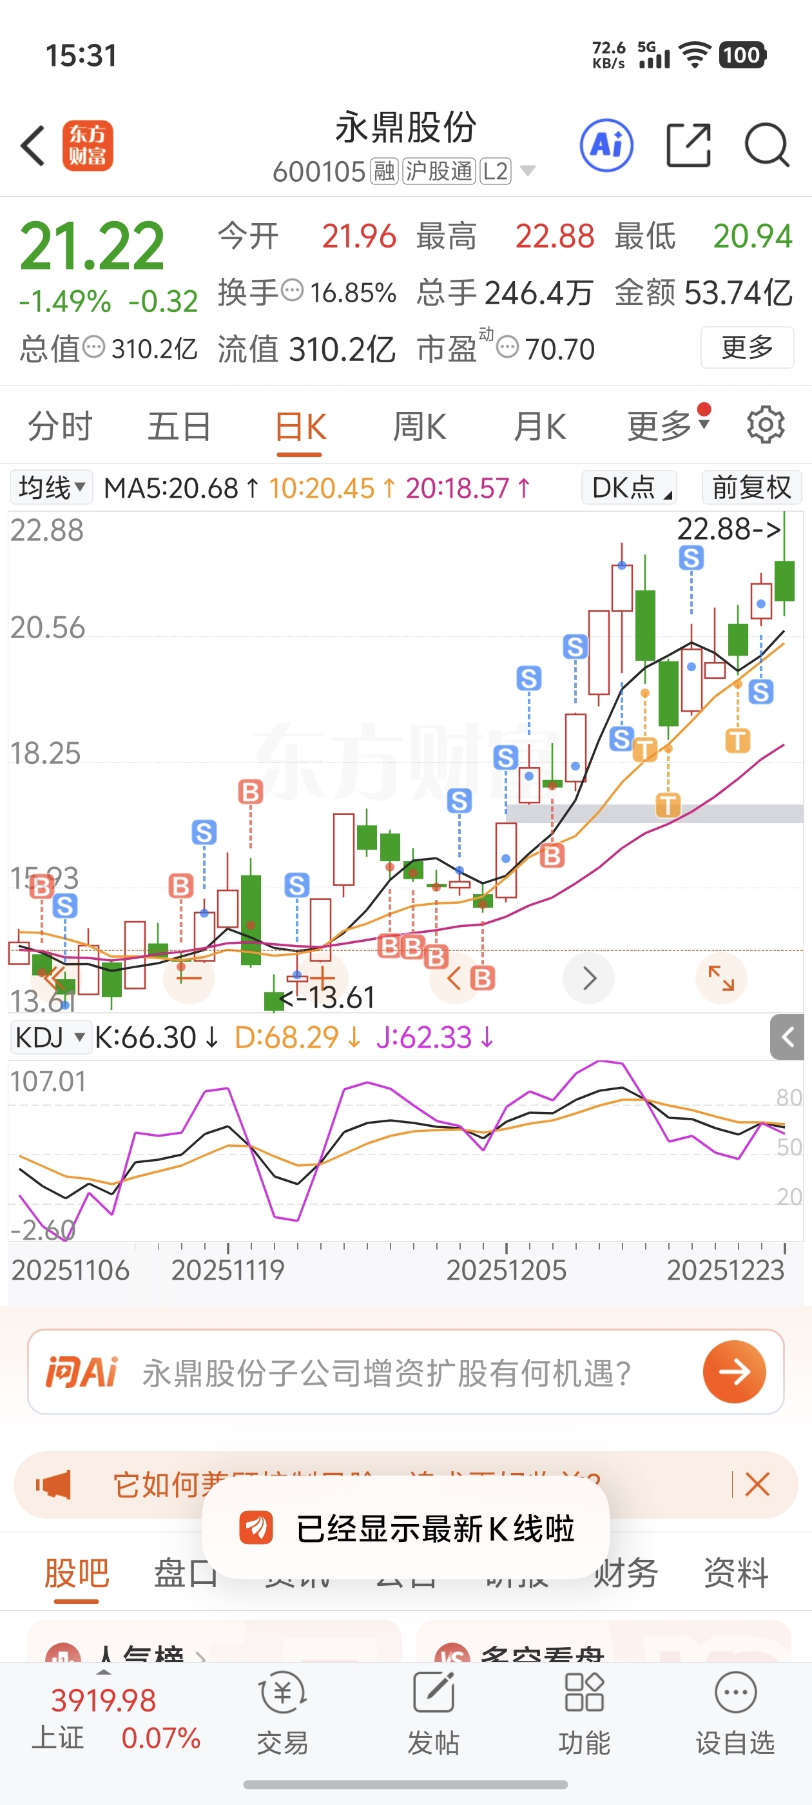Switch to 周K tab
The image size is (812, 1805).
[419, 426]
